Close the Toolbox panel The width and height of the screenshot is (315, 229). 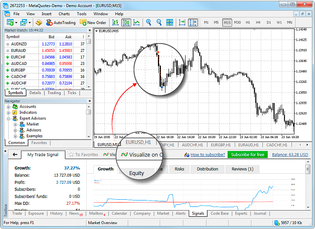tap(5, 151)
